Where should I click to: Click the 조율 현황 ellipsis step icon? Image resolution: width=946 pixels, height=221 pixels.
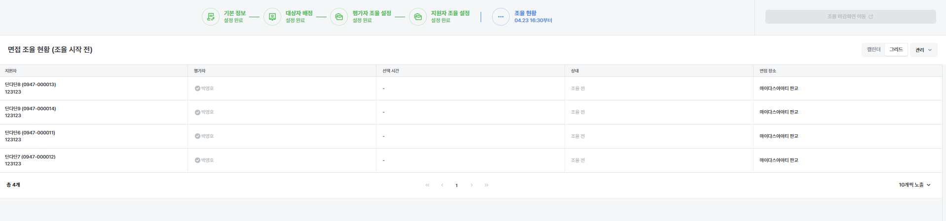pyautogui.click(x=500, y=17)
